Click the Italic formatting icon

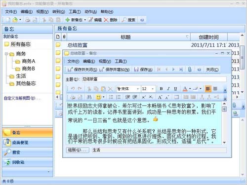(x=168, y=89)
